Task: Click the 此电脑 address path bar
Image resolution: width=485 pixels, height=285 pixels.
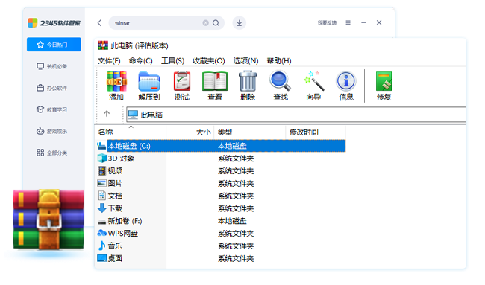Action: click(x=296, y=115)
